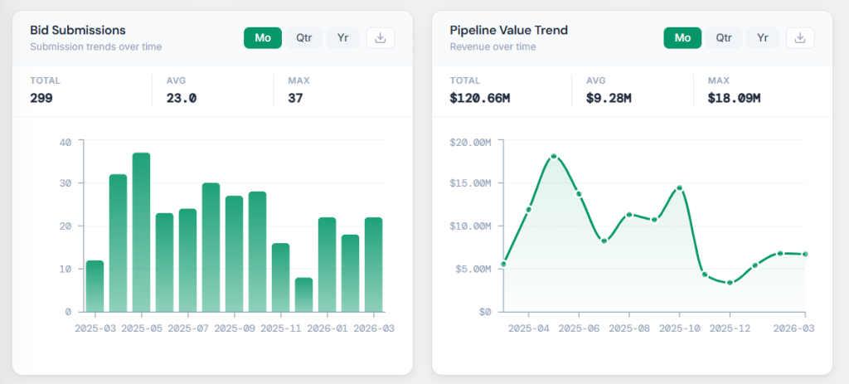
Task: Click the peak data point near $18M
Action: click(553, 156)
